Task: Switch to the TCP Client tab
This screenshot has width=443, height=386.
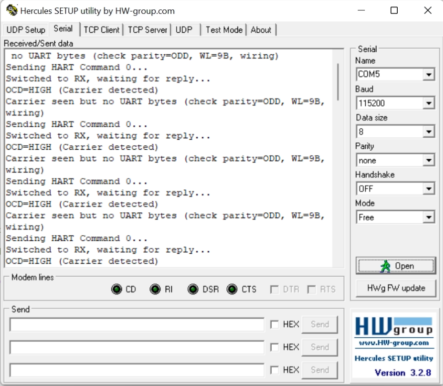Action: point(102,30)
